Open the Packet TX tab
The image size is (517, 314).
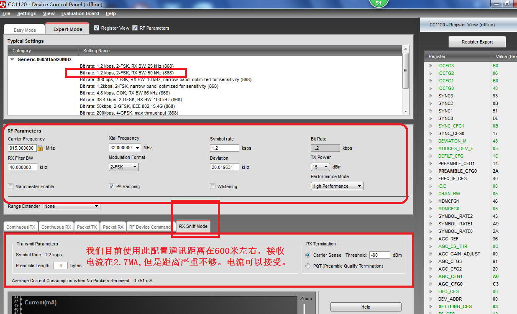(x=87, y=227)
